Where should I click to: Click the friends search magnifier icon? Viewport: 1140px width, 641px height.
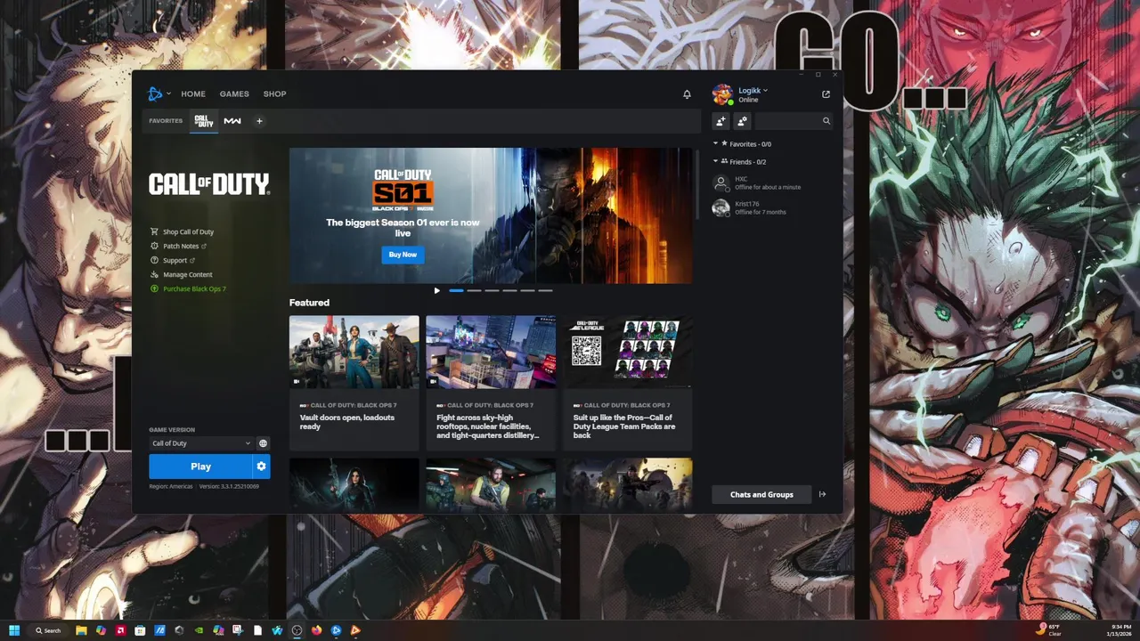(826, 121)
